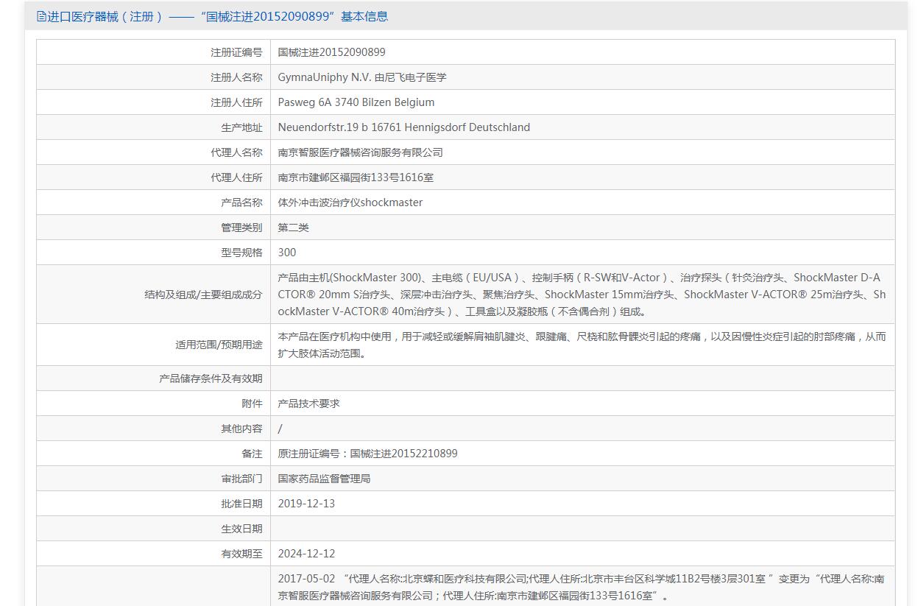Click approval date 2019-12-13
This screenshot has width=918, height=606.
pyautogui.click(x=306, y=504)
